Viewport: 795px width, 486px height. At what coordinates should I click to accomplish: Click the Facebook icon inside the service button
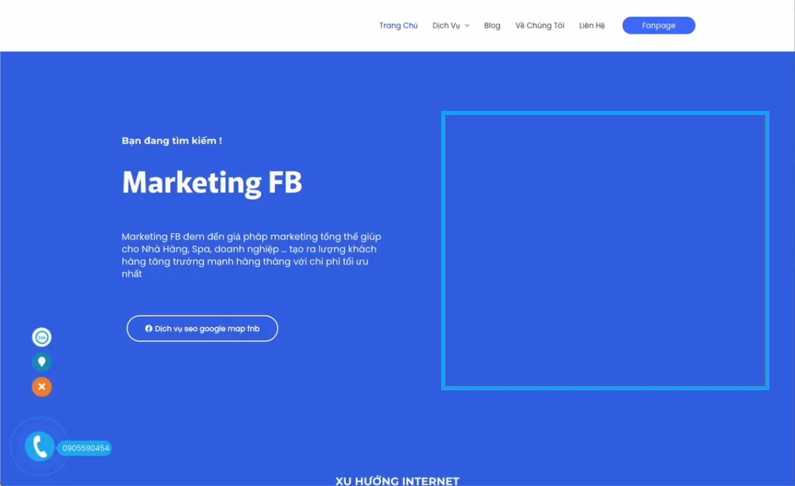click(147, 328)
